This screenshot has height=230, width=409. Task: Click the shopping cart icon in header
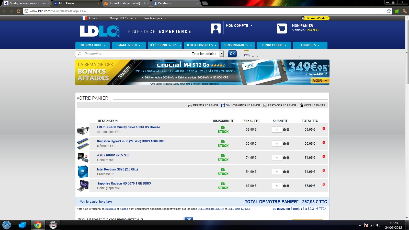[282, 28]
